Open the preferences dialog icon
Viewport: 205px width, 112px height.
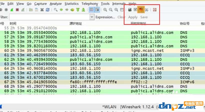tap(146, 10)
